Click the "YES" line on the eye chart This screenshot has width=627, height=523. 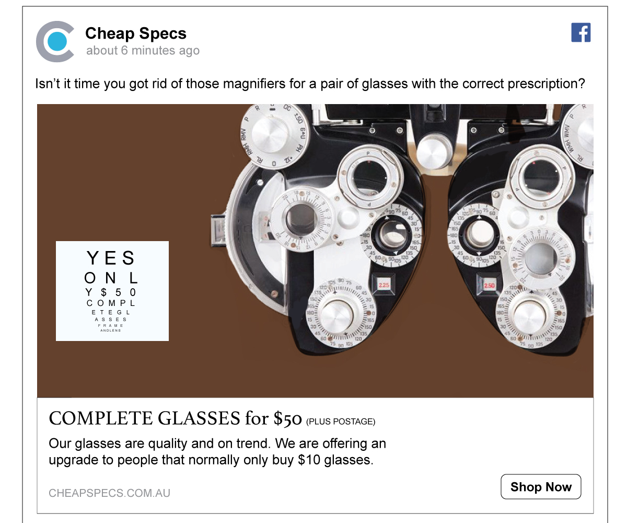coord(111,258)
